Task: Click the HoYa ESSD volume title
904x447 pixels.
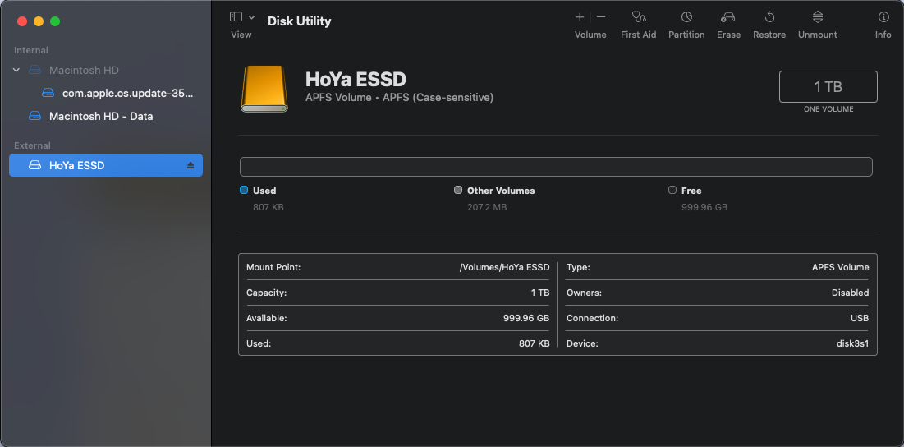Action: (356, 78)
